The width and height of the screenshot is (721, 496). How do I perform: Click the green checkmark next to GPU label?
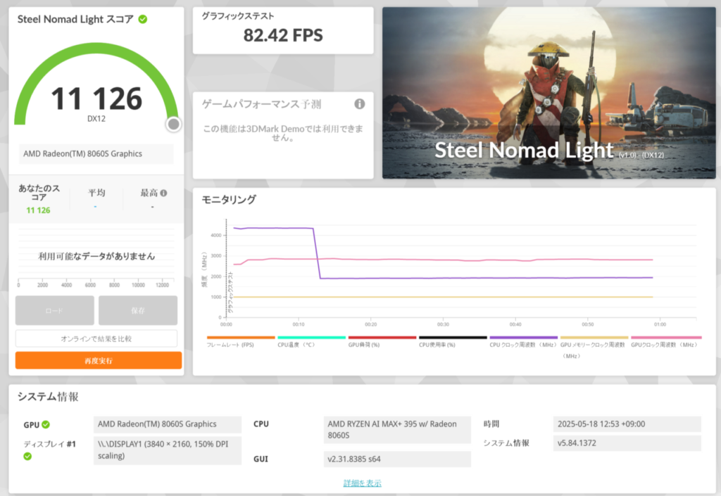coord(46,425)
